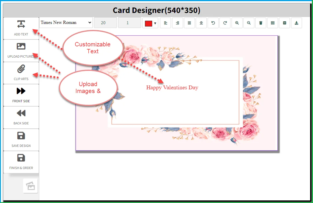Click the minus square toolbar icon
The image size is (313, 203).
pos(284,23)
